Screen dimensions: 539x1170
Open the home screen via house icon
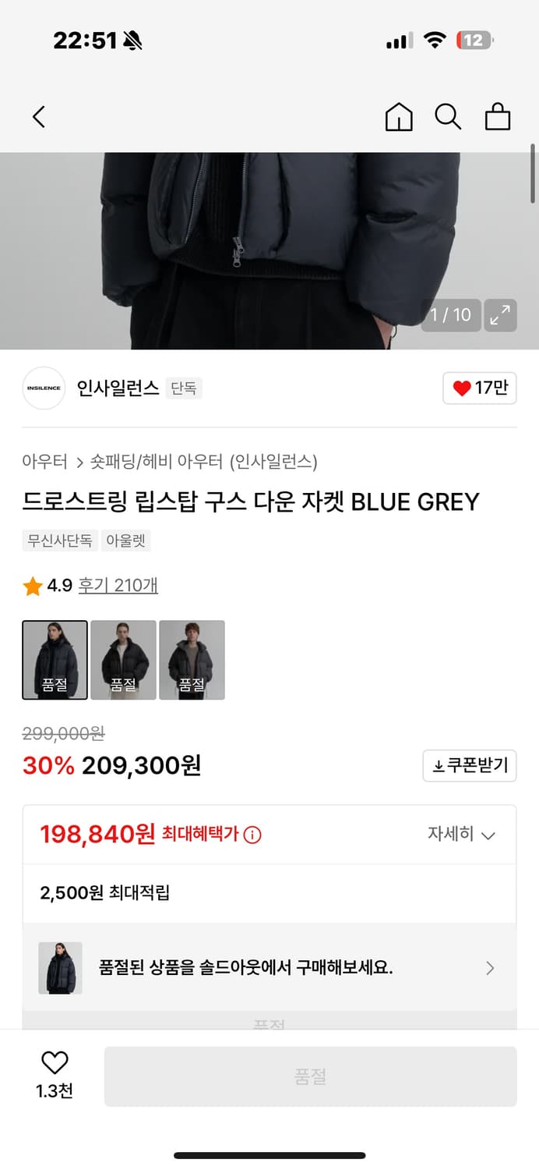(398, 116)
